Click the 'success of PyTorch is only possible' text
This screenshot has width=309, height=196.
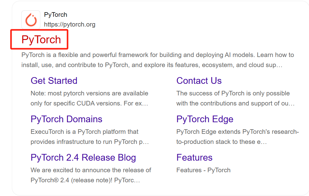click(233, 93)
